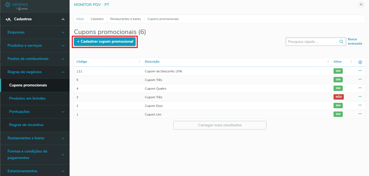This screenshot has width=369, height=176.
Task: Click the user profile icon
Action: click(x=361, y=5)
